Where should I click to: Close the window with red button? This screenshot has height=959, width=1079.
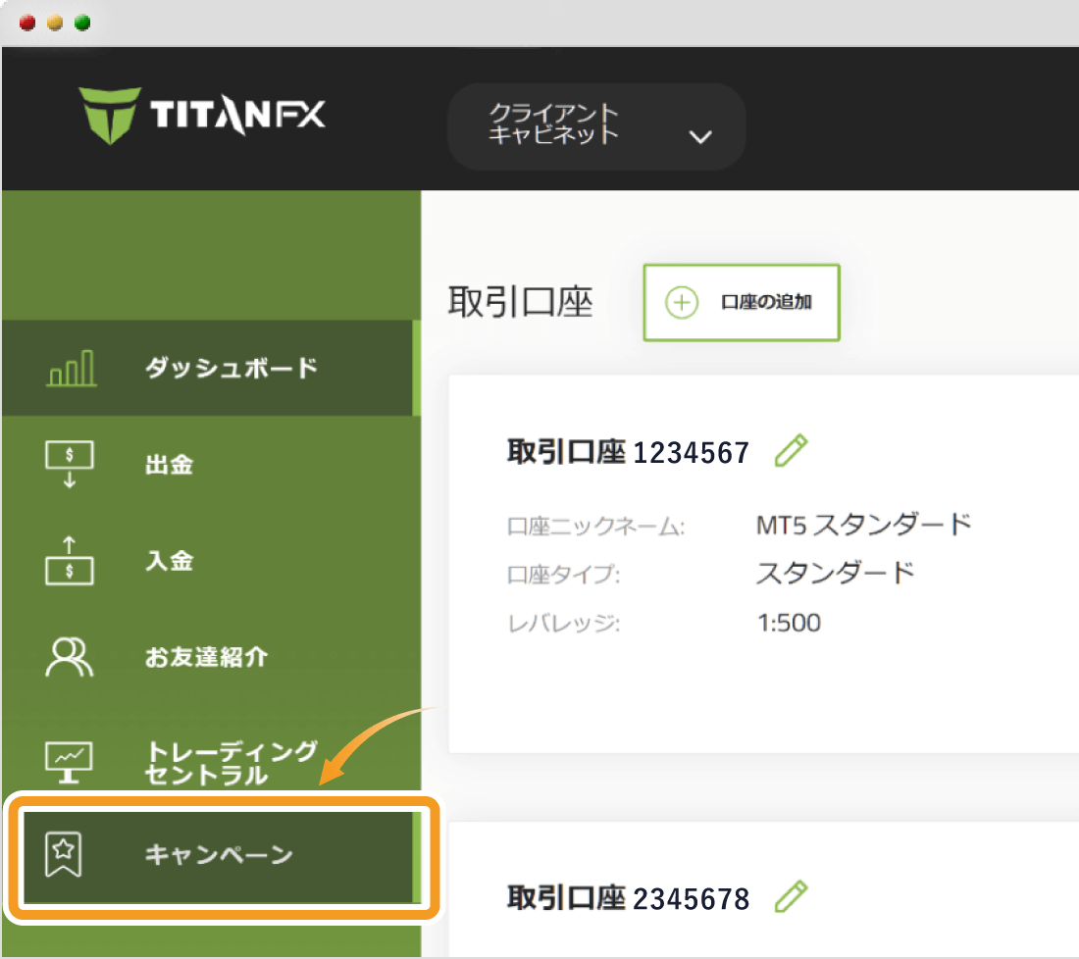(x=27, y=23)
